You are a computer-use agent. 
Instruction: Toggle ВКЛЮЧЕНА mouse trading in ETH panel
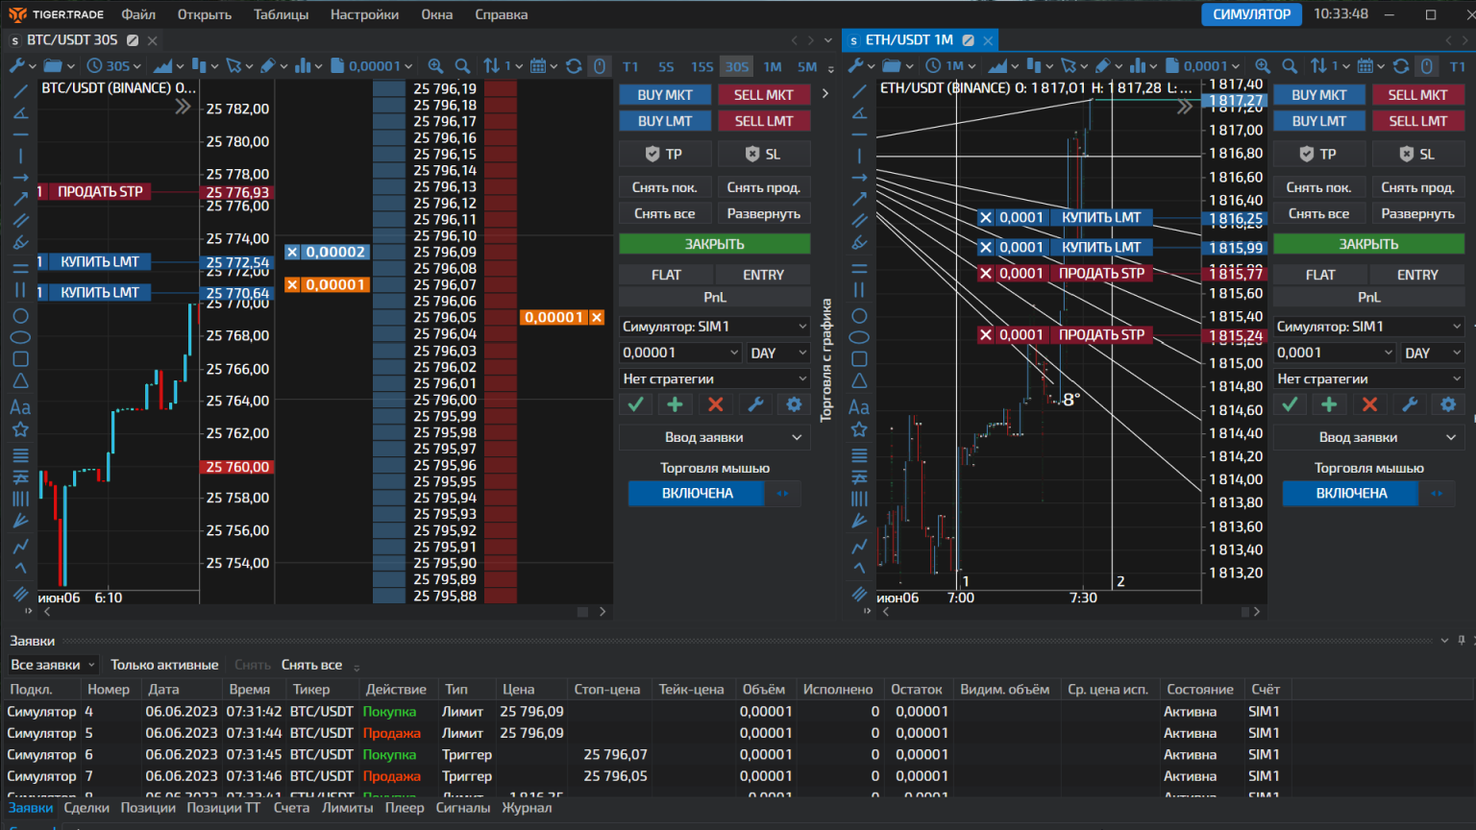click(x=1350, y=493)
